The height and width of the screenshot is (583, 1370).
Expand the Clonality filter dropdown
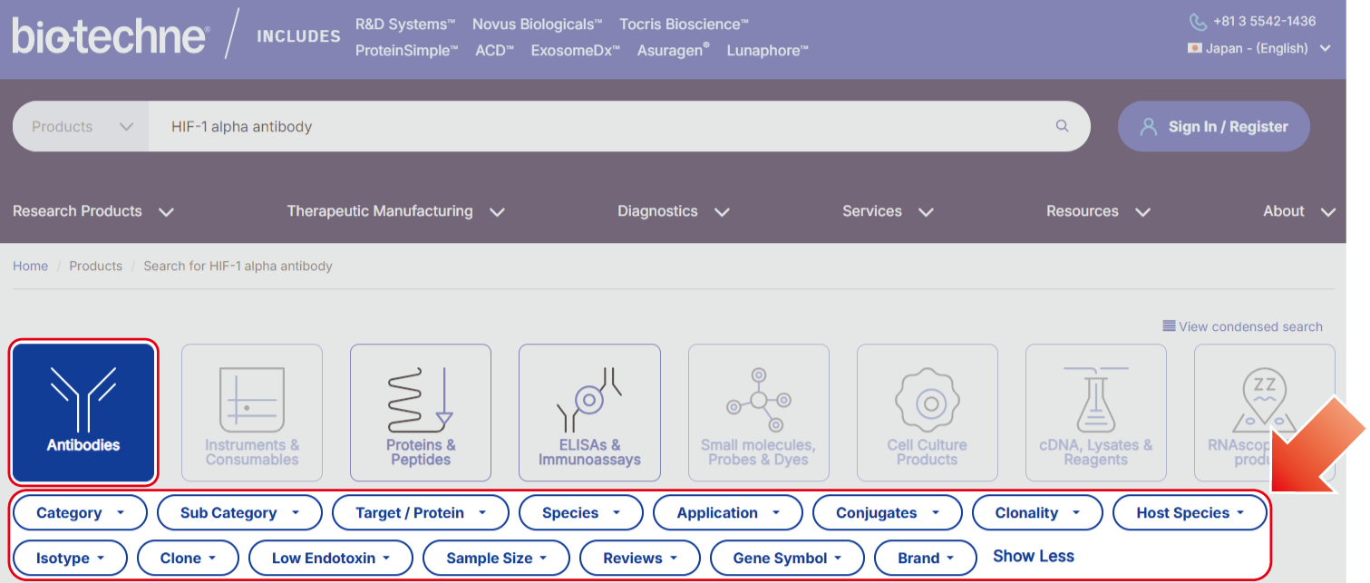1036,513
